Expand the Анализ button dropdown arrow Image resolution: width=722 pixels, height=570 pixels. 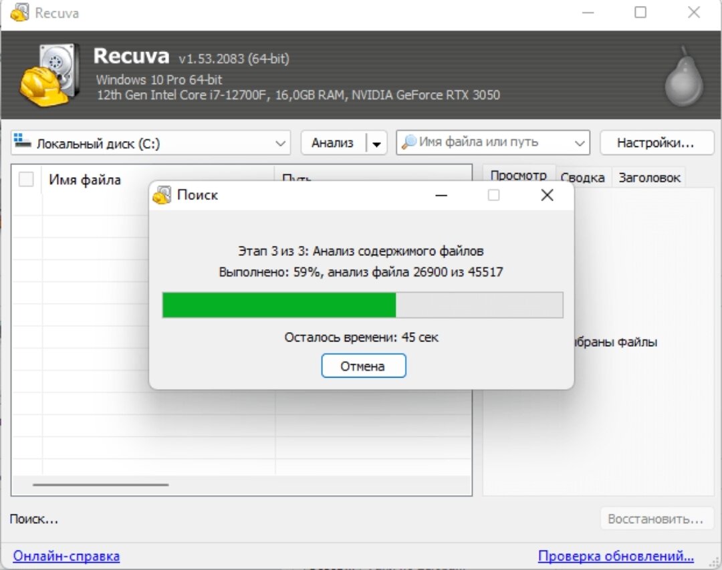click(376, 144)
